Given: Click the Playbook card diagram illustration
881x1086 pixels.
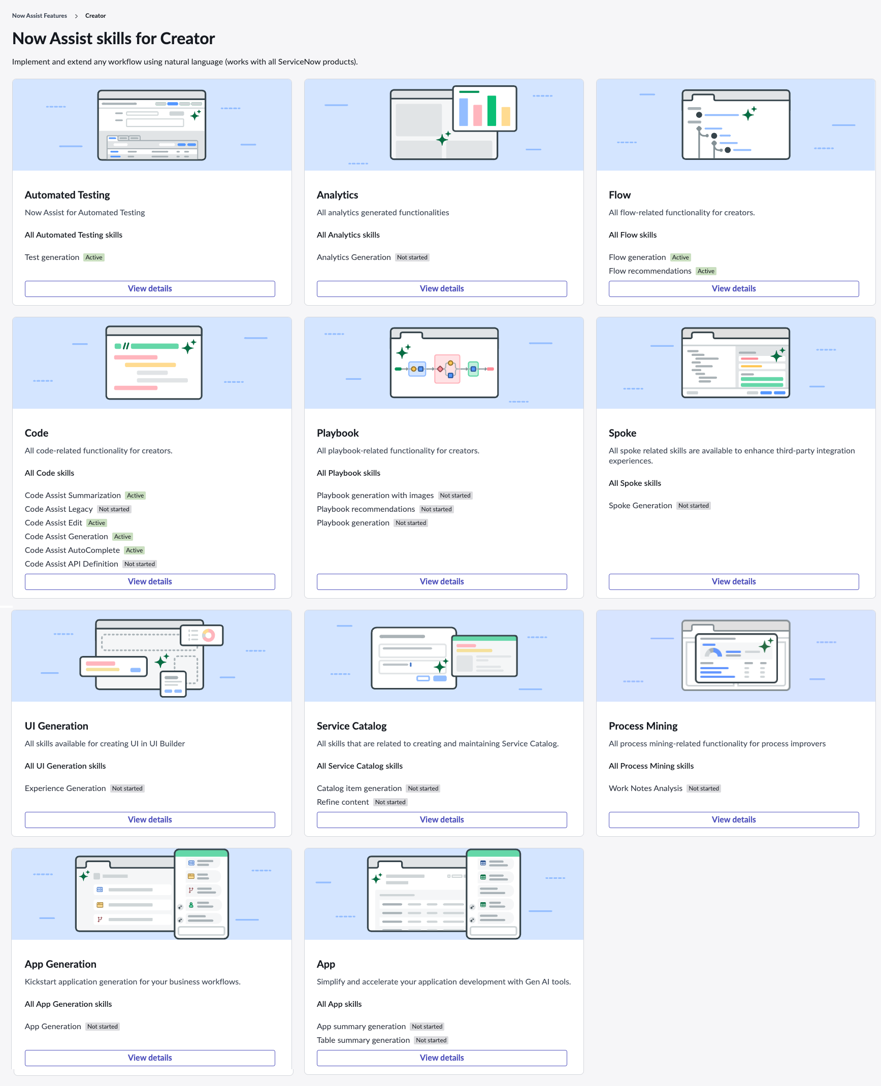Looking at the screenshot, I should point(444,363).
